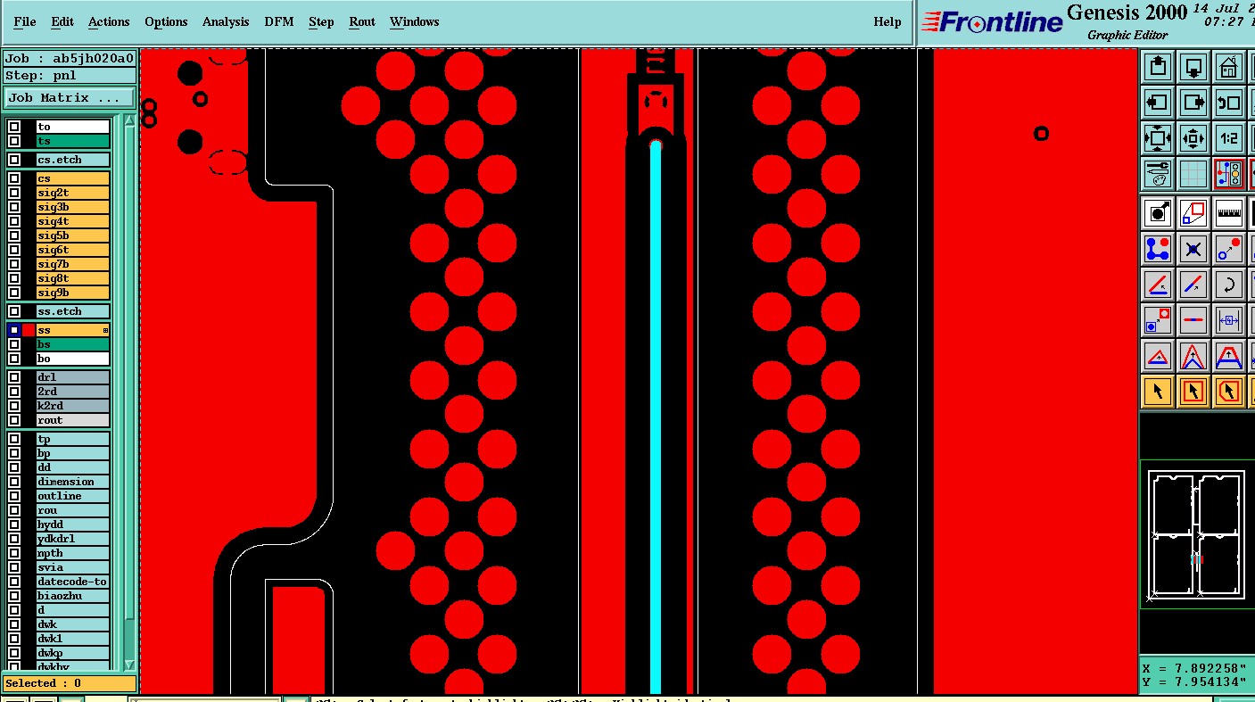Click the layer list scroll up arrow

(129, 120)
